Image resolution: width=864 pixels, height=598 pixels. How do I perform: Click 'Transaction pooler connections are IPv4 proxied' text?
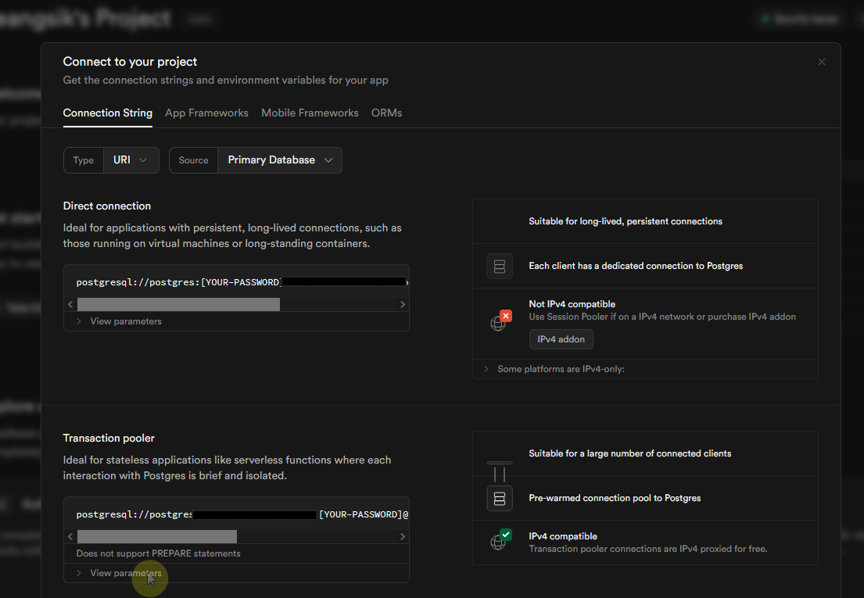coord(648,549)
